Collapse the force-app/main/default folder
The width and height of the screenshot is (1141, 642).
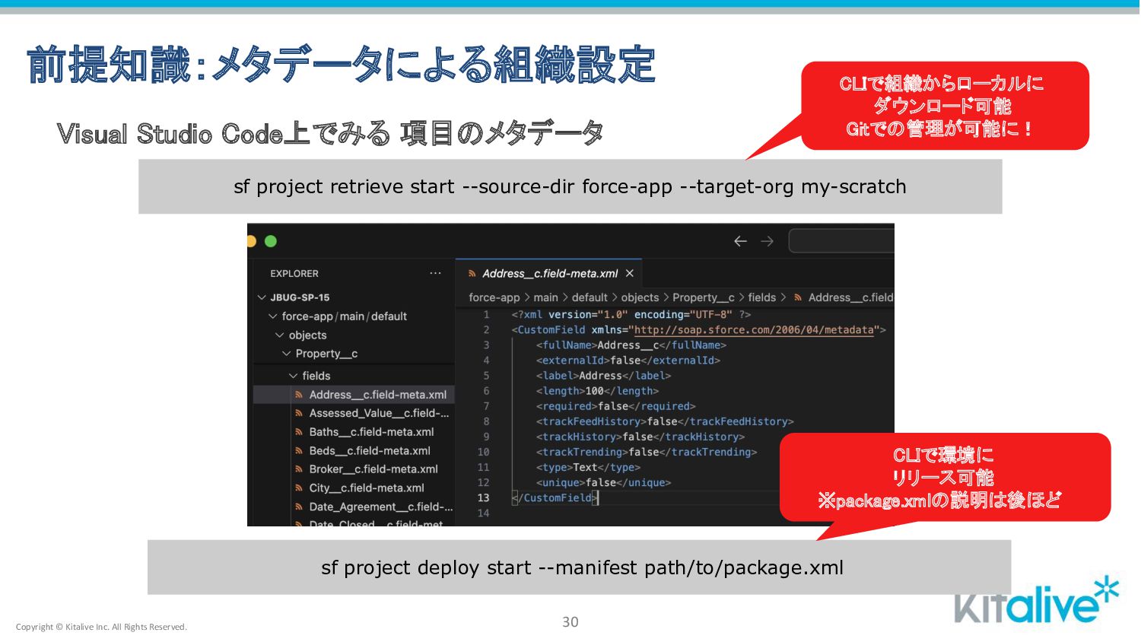click(x=273, y=316)
